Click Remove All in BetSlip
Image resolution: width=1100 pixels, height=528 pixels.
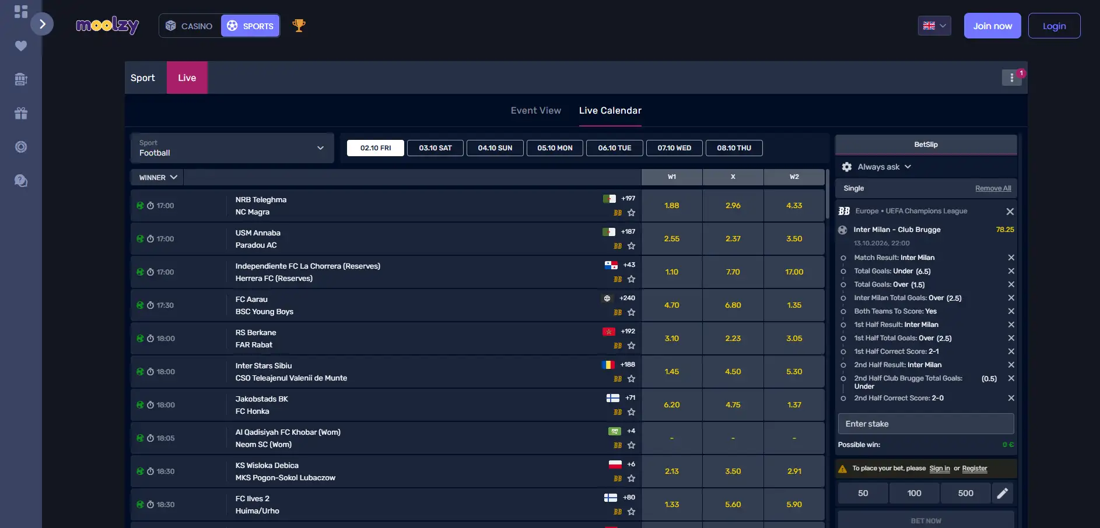(x=993, y=188)
